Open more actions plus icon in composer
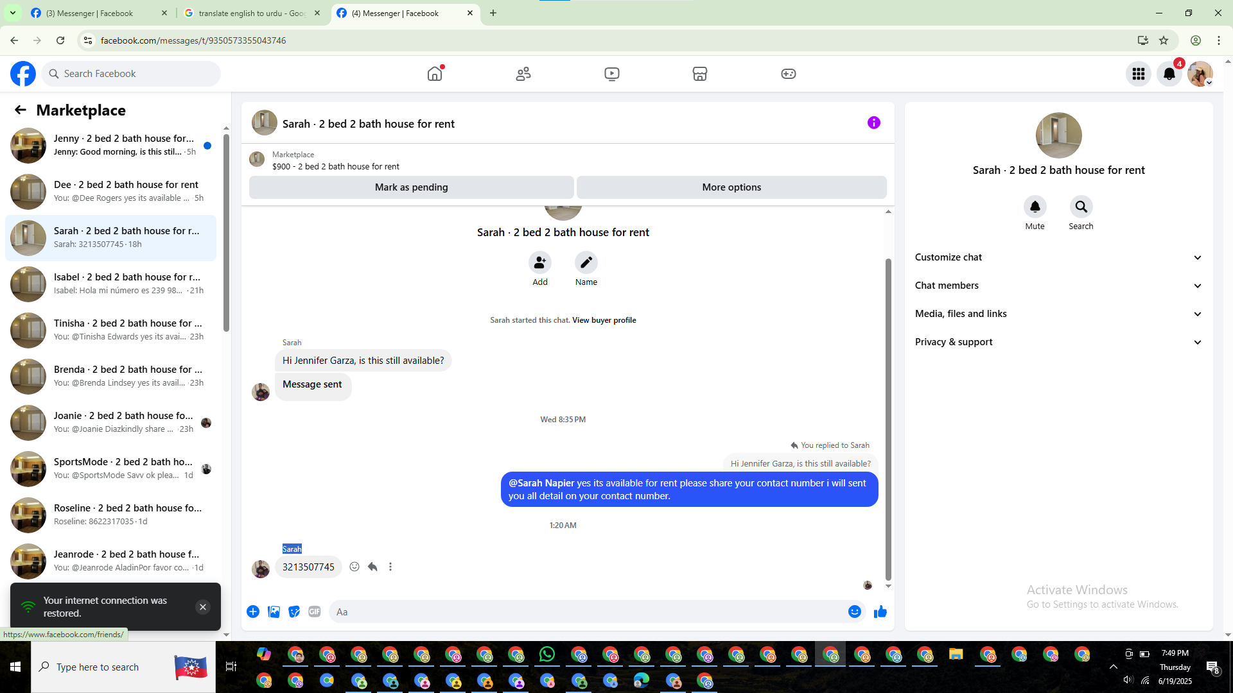This screenshot has width=1233, height=693. (x=253, y=612)
